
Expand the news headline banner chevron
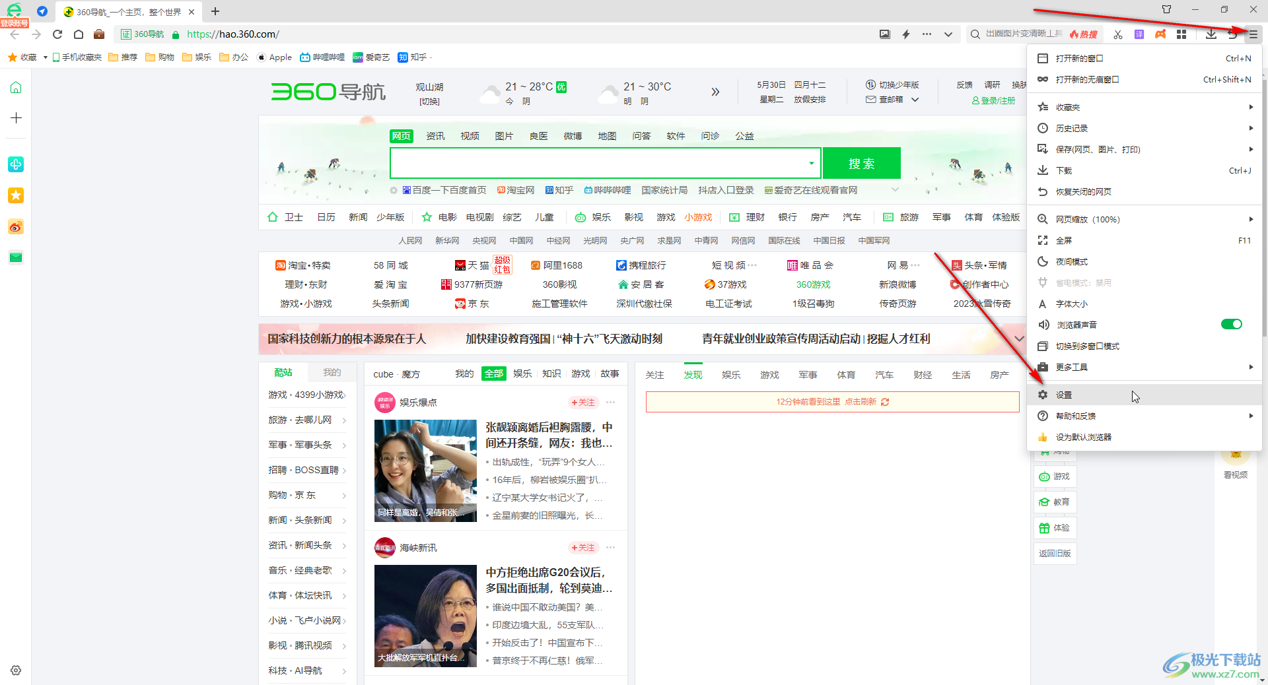tap(1020, 339)
